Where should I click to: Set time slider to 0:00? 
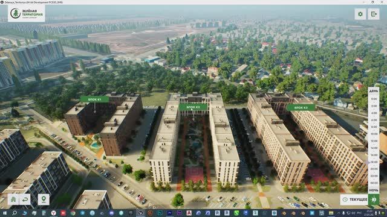pyautogui.click(x=374, y=99)
